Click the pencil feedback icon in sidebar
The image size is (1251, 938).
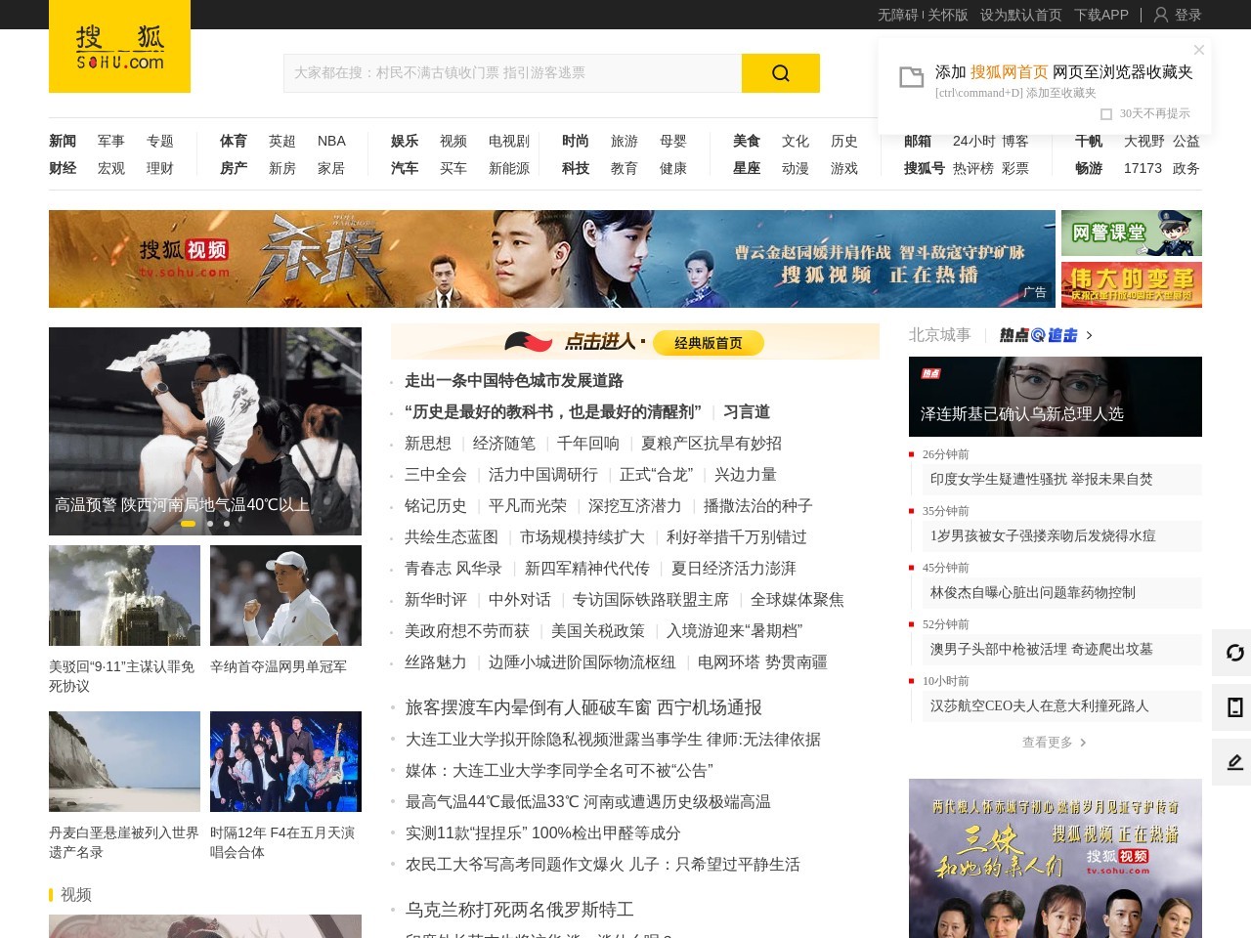[x=1234, y=762]
